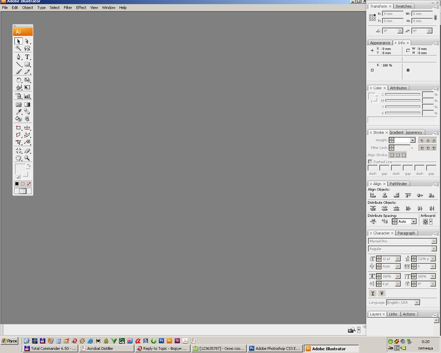Click Vertical Distribute Top button
The width and height of the screenshot is (441, 353).
373,208
